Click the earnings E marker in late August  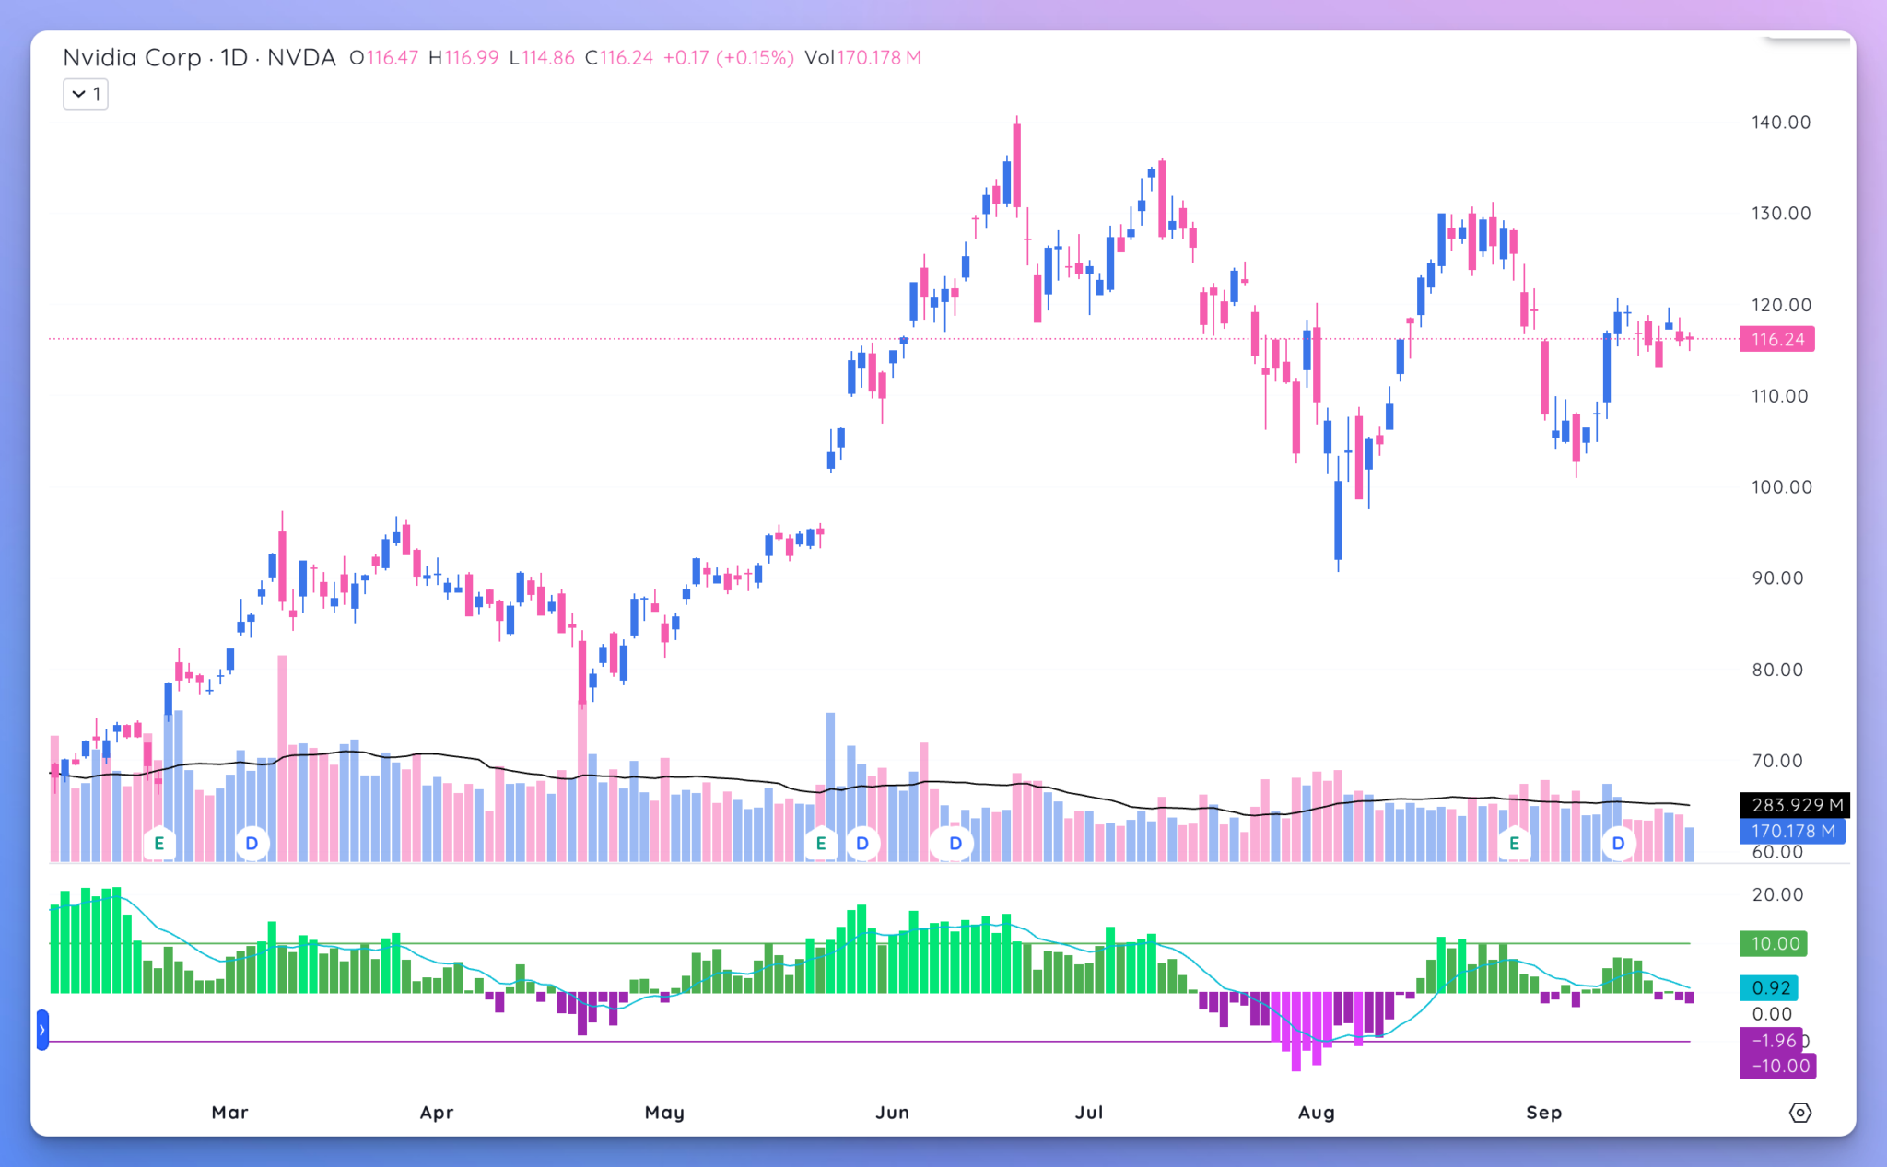tap(1514, 843)
